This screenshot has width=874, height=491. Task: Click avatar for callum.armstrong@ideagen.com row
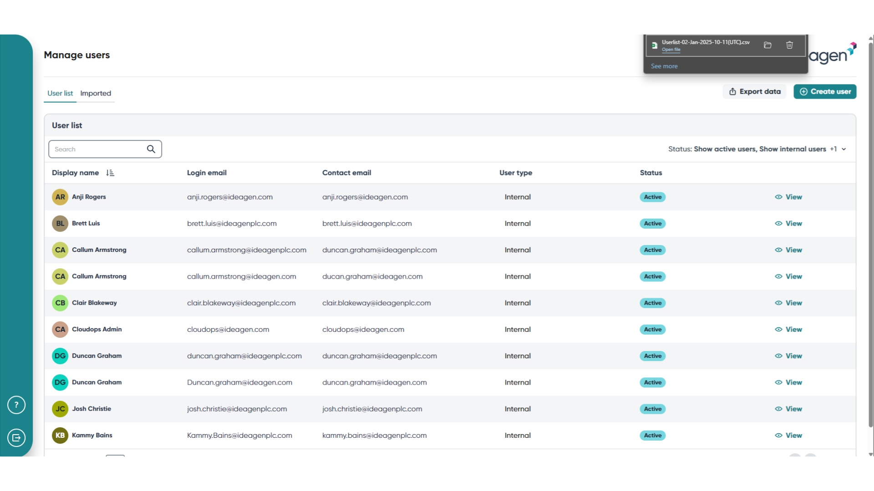(x=60, y=276)
